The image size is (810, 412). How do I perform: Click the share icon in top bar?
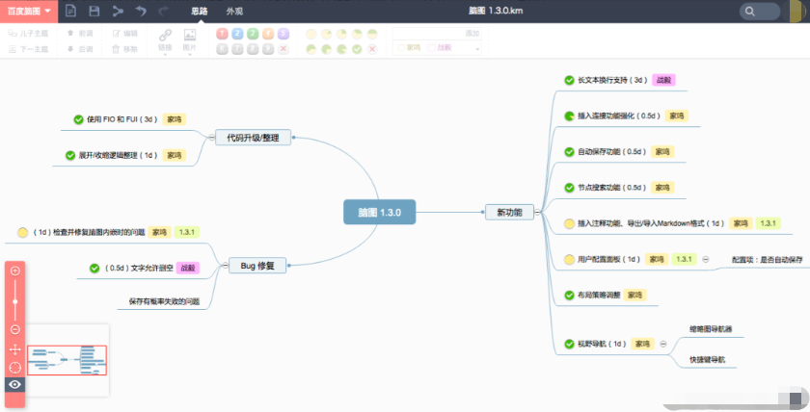118,11
